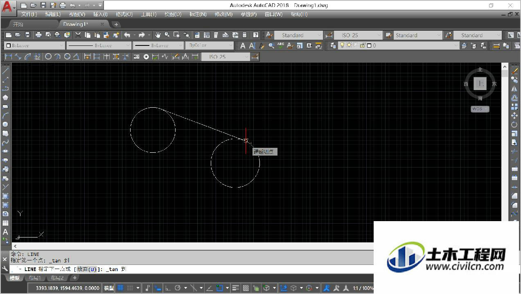
Task: Open the 绘图(D) menu
Action: [173, 14]
